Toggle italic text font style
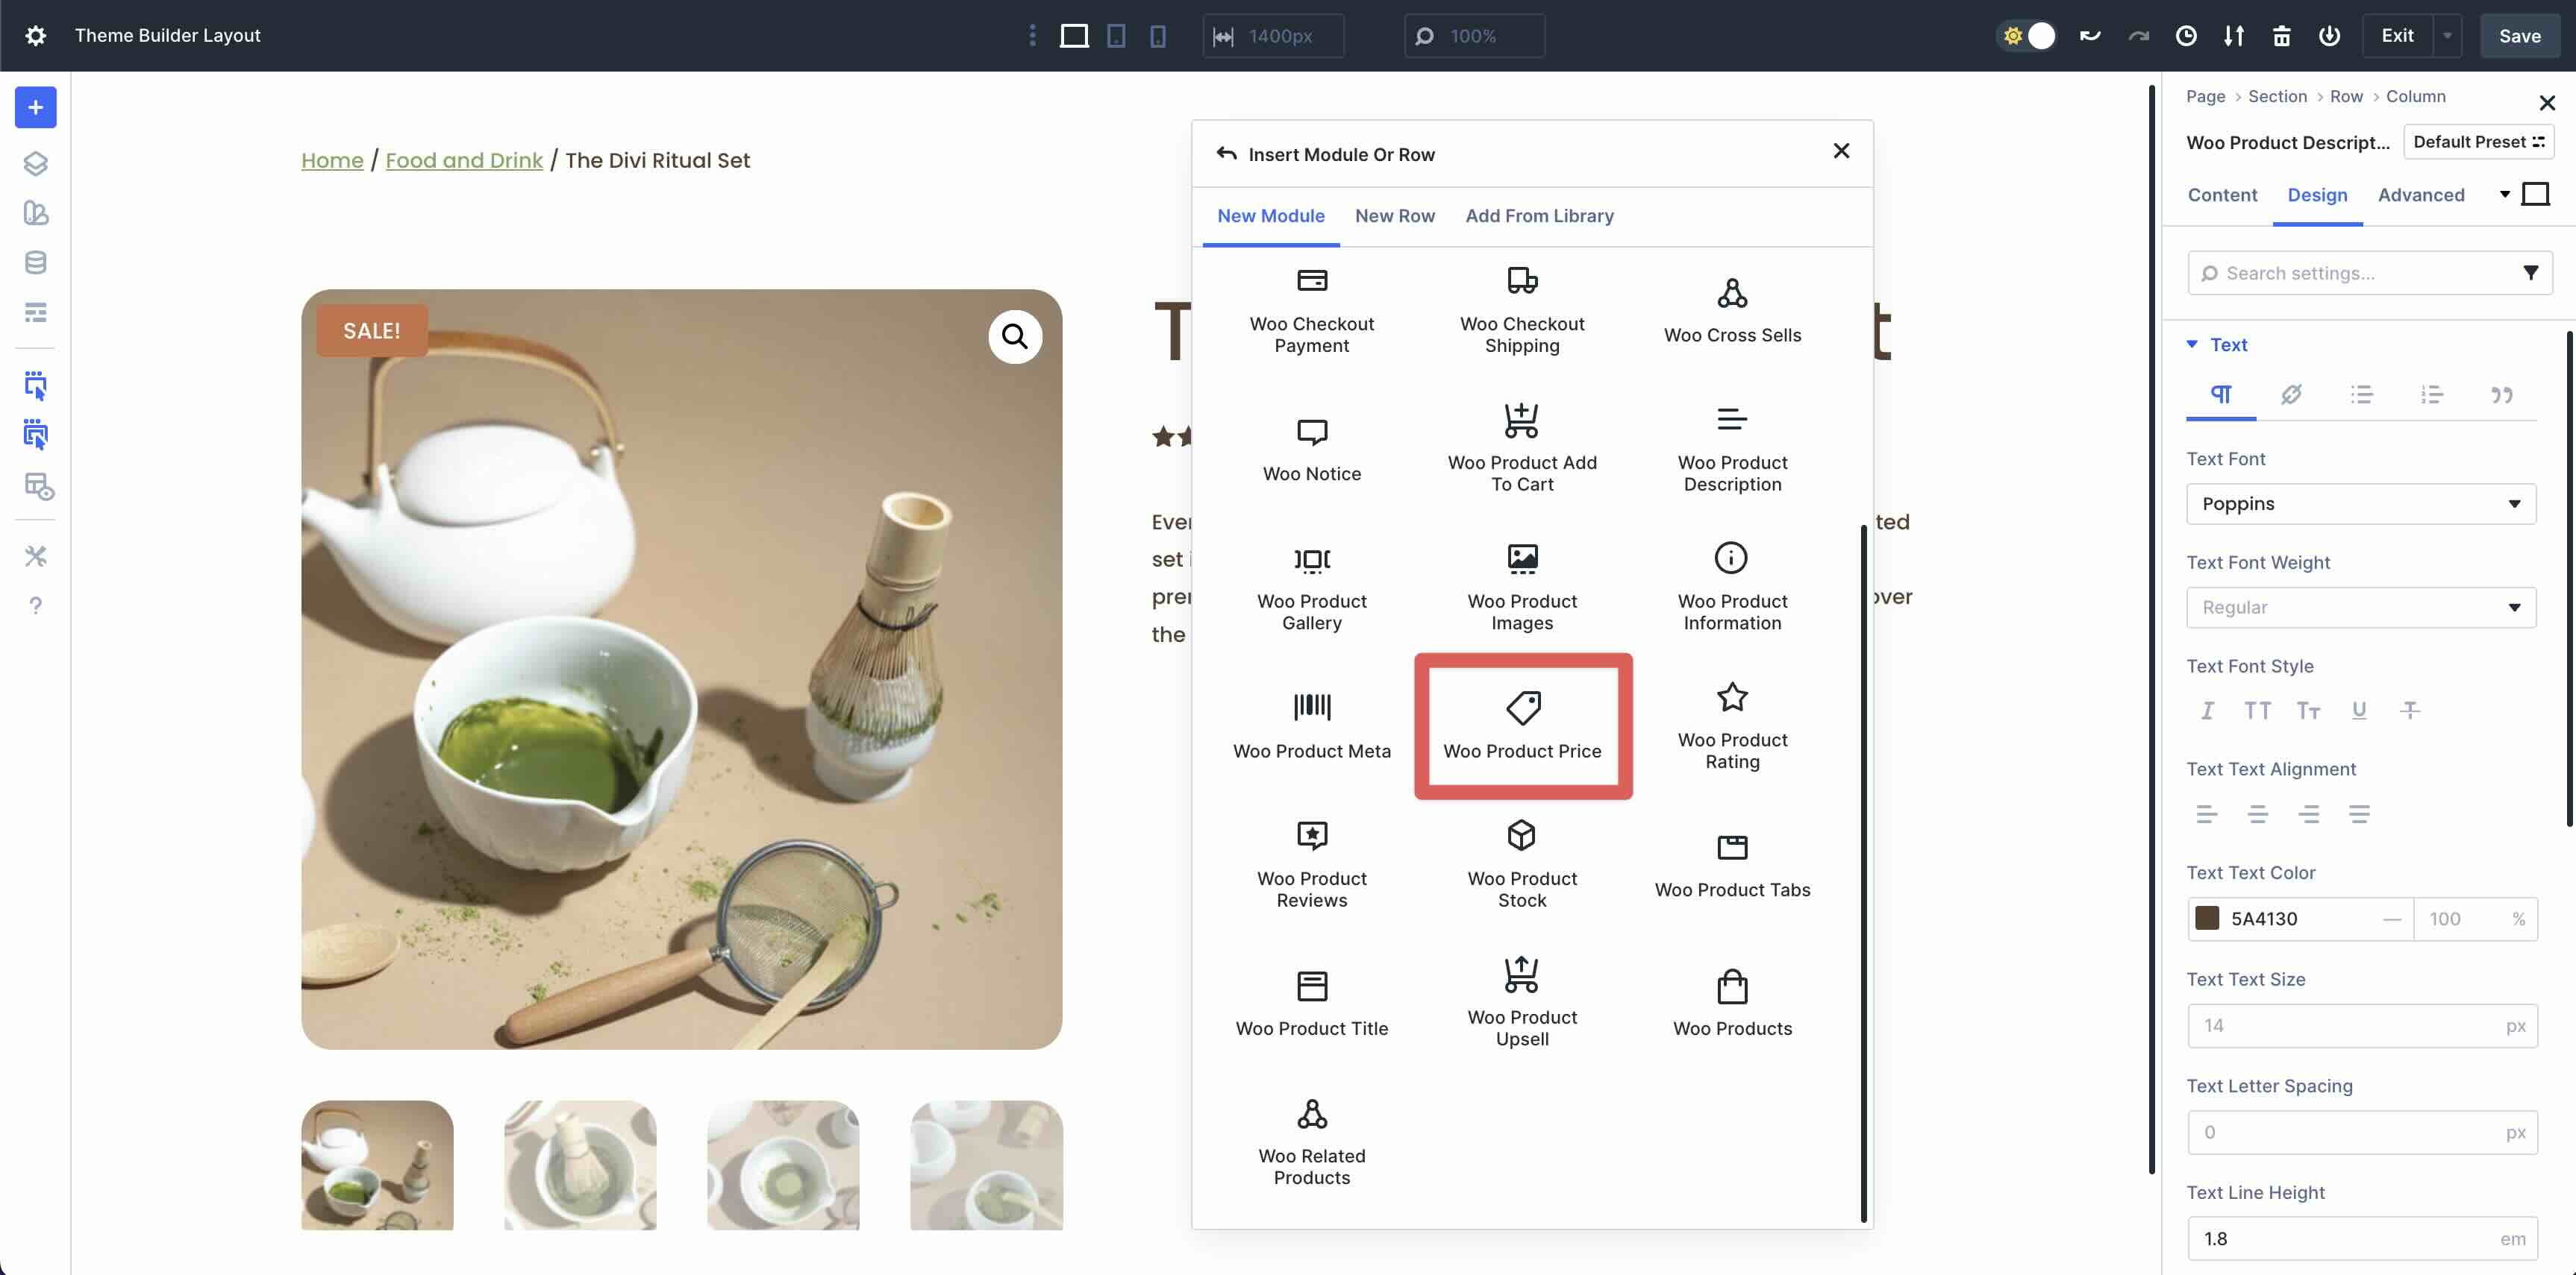 (2207, 709)
